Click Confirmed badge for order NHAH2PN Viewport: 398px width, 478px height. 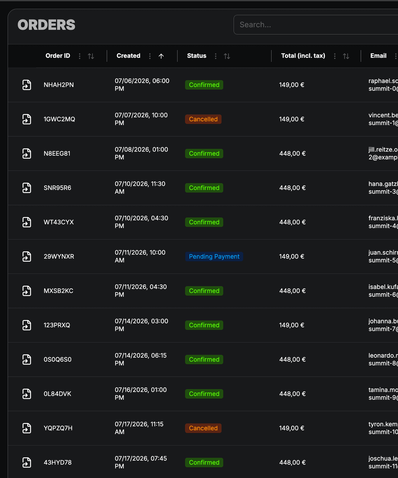[x=204, y=85]
